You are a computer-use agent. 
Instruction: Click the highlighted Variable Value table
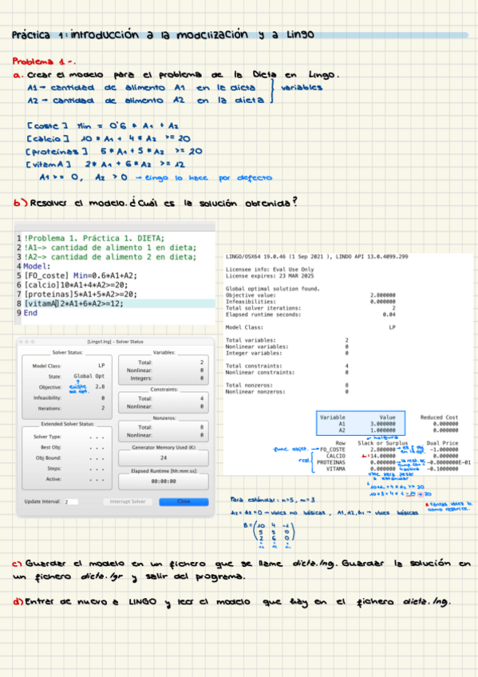pyautogui.click(x=361, y=423)
